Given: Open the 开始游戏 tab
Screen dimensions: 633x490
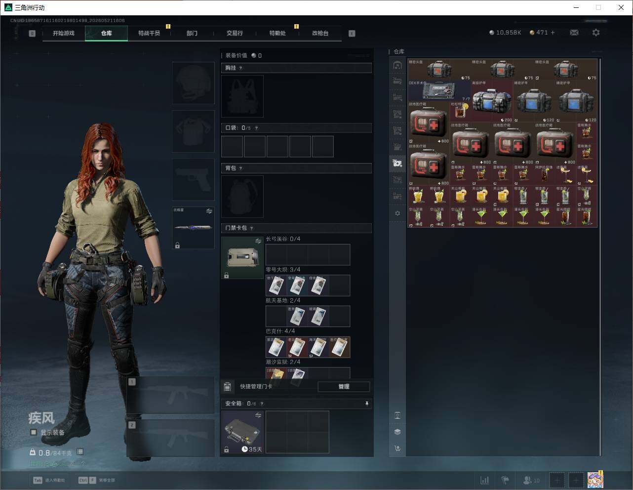Looking at the screenshot, I should [x=64, y=33].
